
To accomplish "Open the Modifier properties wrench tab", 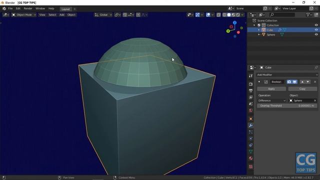I will click(251, 125).
